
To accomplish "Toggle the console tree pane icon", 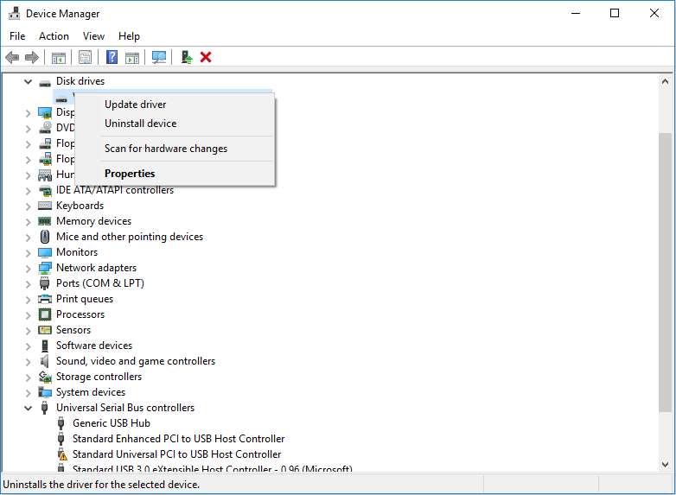I will coord(59,57).
